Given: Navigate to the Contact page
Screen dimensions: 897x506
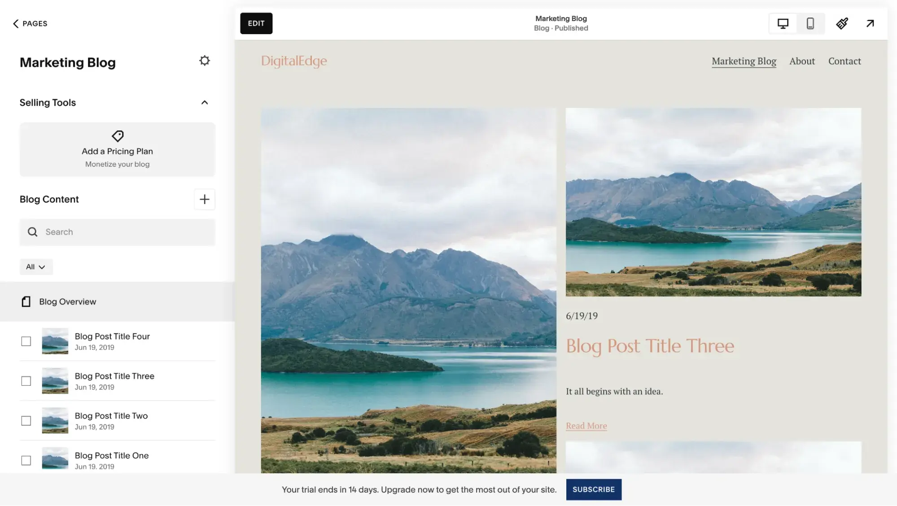Looking at the screenshot, I should click(x=844, y=61).
